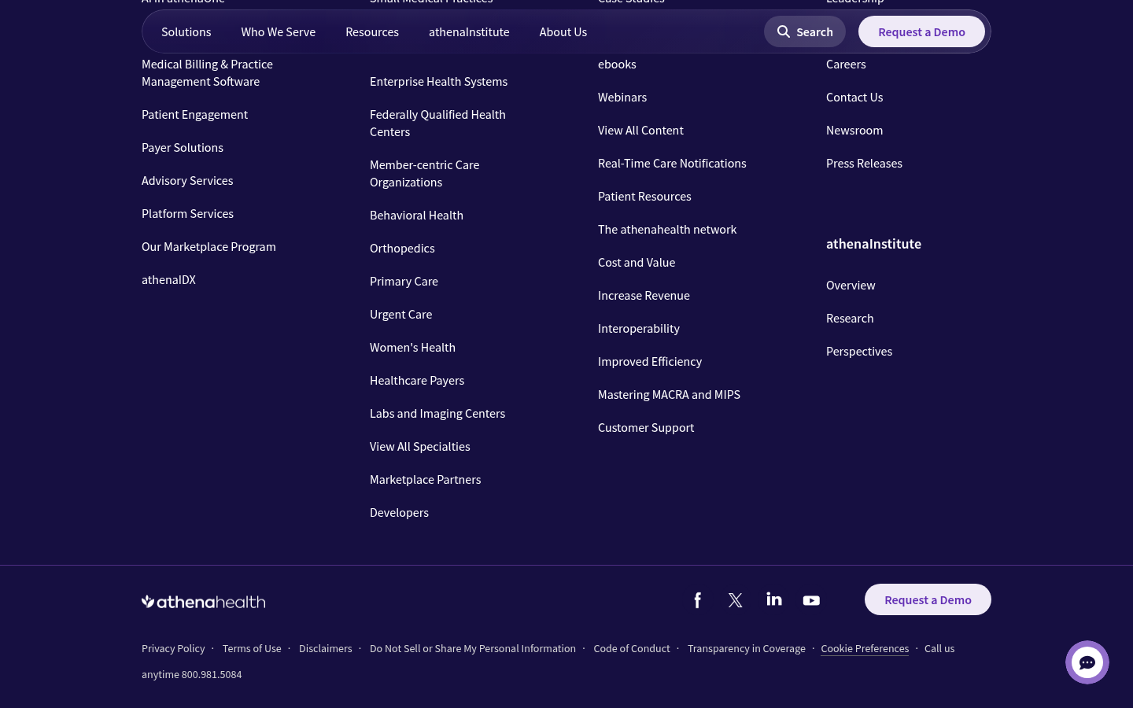Open The athenahealth network link
1133x708 pixels.
coord(667,229)
